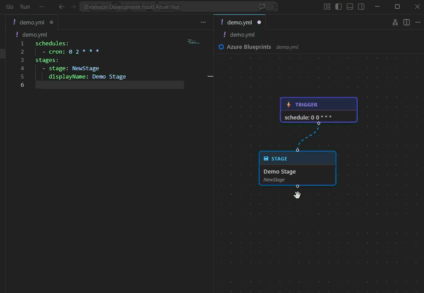The width and height of the screenshot is (424, 293).
Task: Click the demo.yml breadcrumb in the right editor
Action: pos(242,34)
